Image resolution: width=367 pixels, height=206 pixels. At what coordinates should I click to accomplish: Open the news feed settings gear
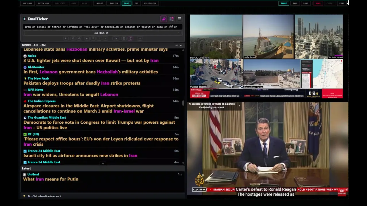click(x=181, y=45)
